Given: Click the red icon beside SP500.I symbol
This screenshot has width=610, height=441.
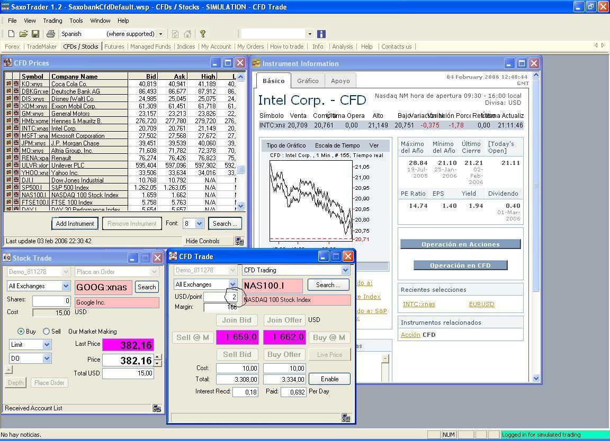Looking at the screenshot, I should [16, 187].
